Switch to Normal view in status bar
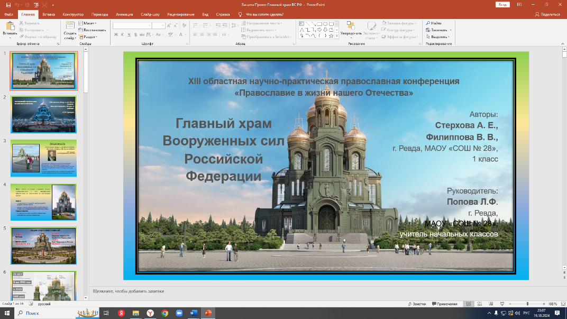This screenshot has height=319, width=567. coord(469,304)
